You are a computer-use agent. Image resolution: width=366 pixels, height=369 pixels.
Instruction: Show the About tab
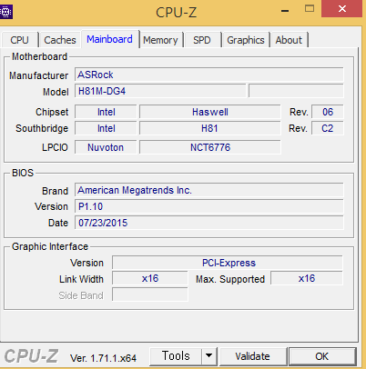pos(289,40)
